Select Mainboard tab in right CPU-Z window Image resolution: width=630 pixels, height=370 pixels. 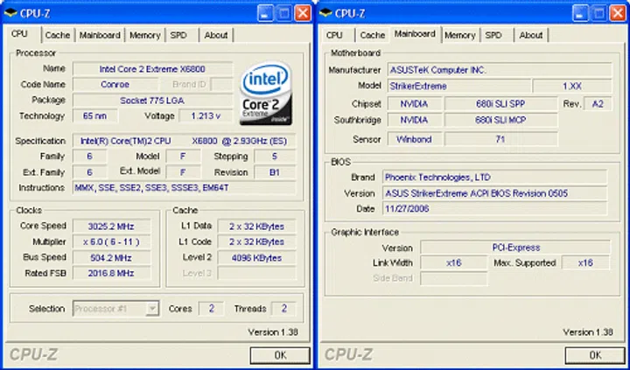pyautogui.click(x=415, y=34)
